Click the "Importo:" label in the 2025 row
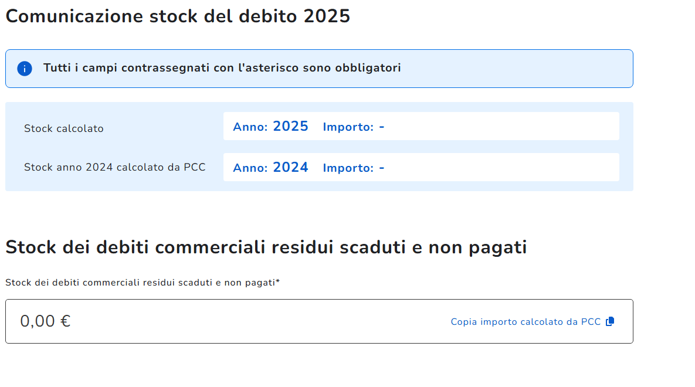 [x=348, y=127]
